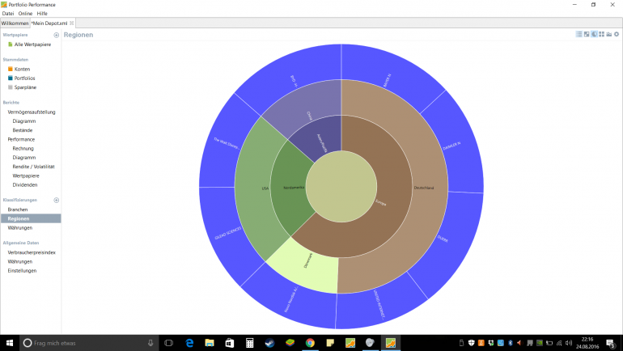This screenshot has height=351, width=623.
Task: Launch BlueStacks from the taskbar
Action: click(290, 343)
